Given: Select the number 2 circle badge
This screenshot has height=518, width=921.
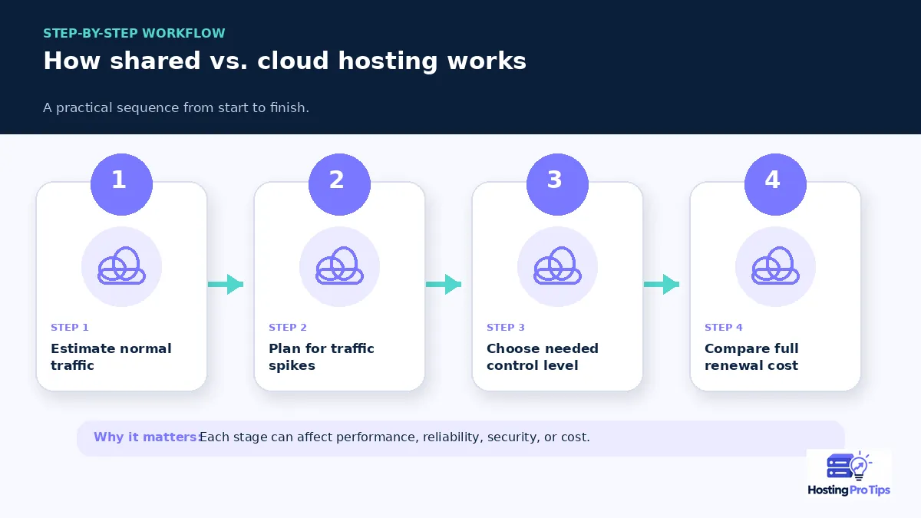Looking at the screenshot, I should [339, 184].
